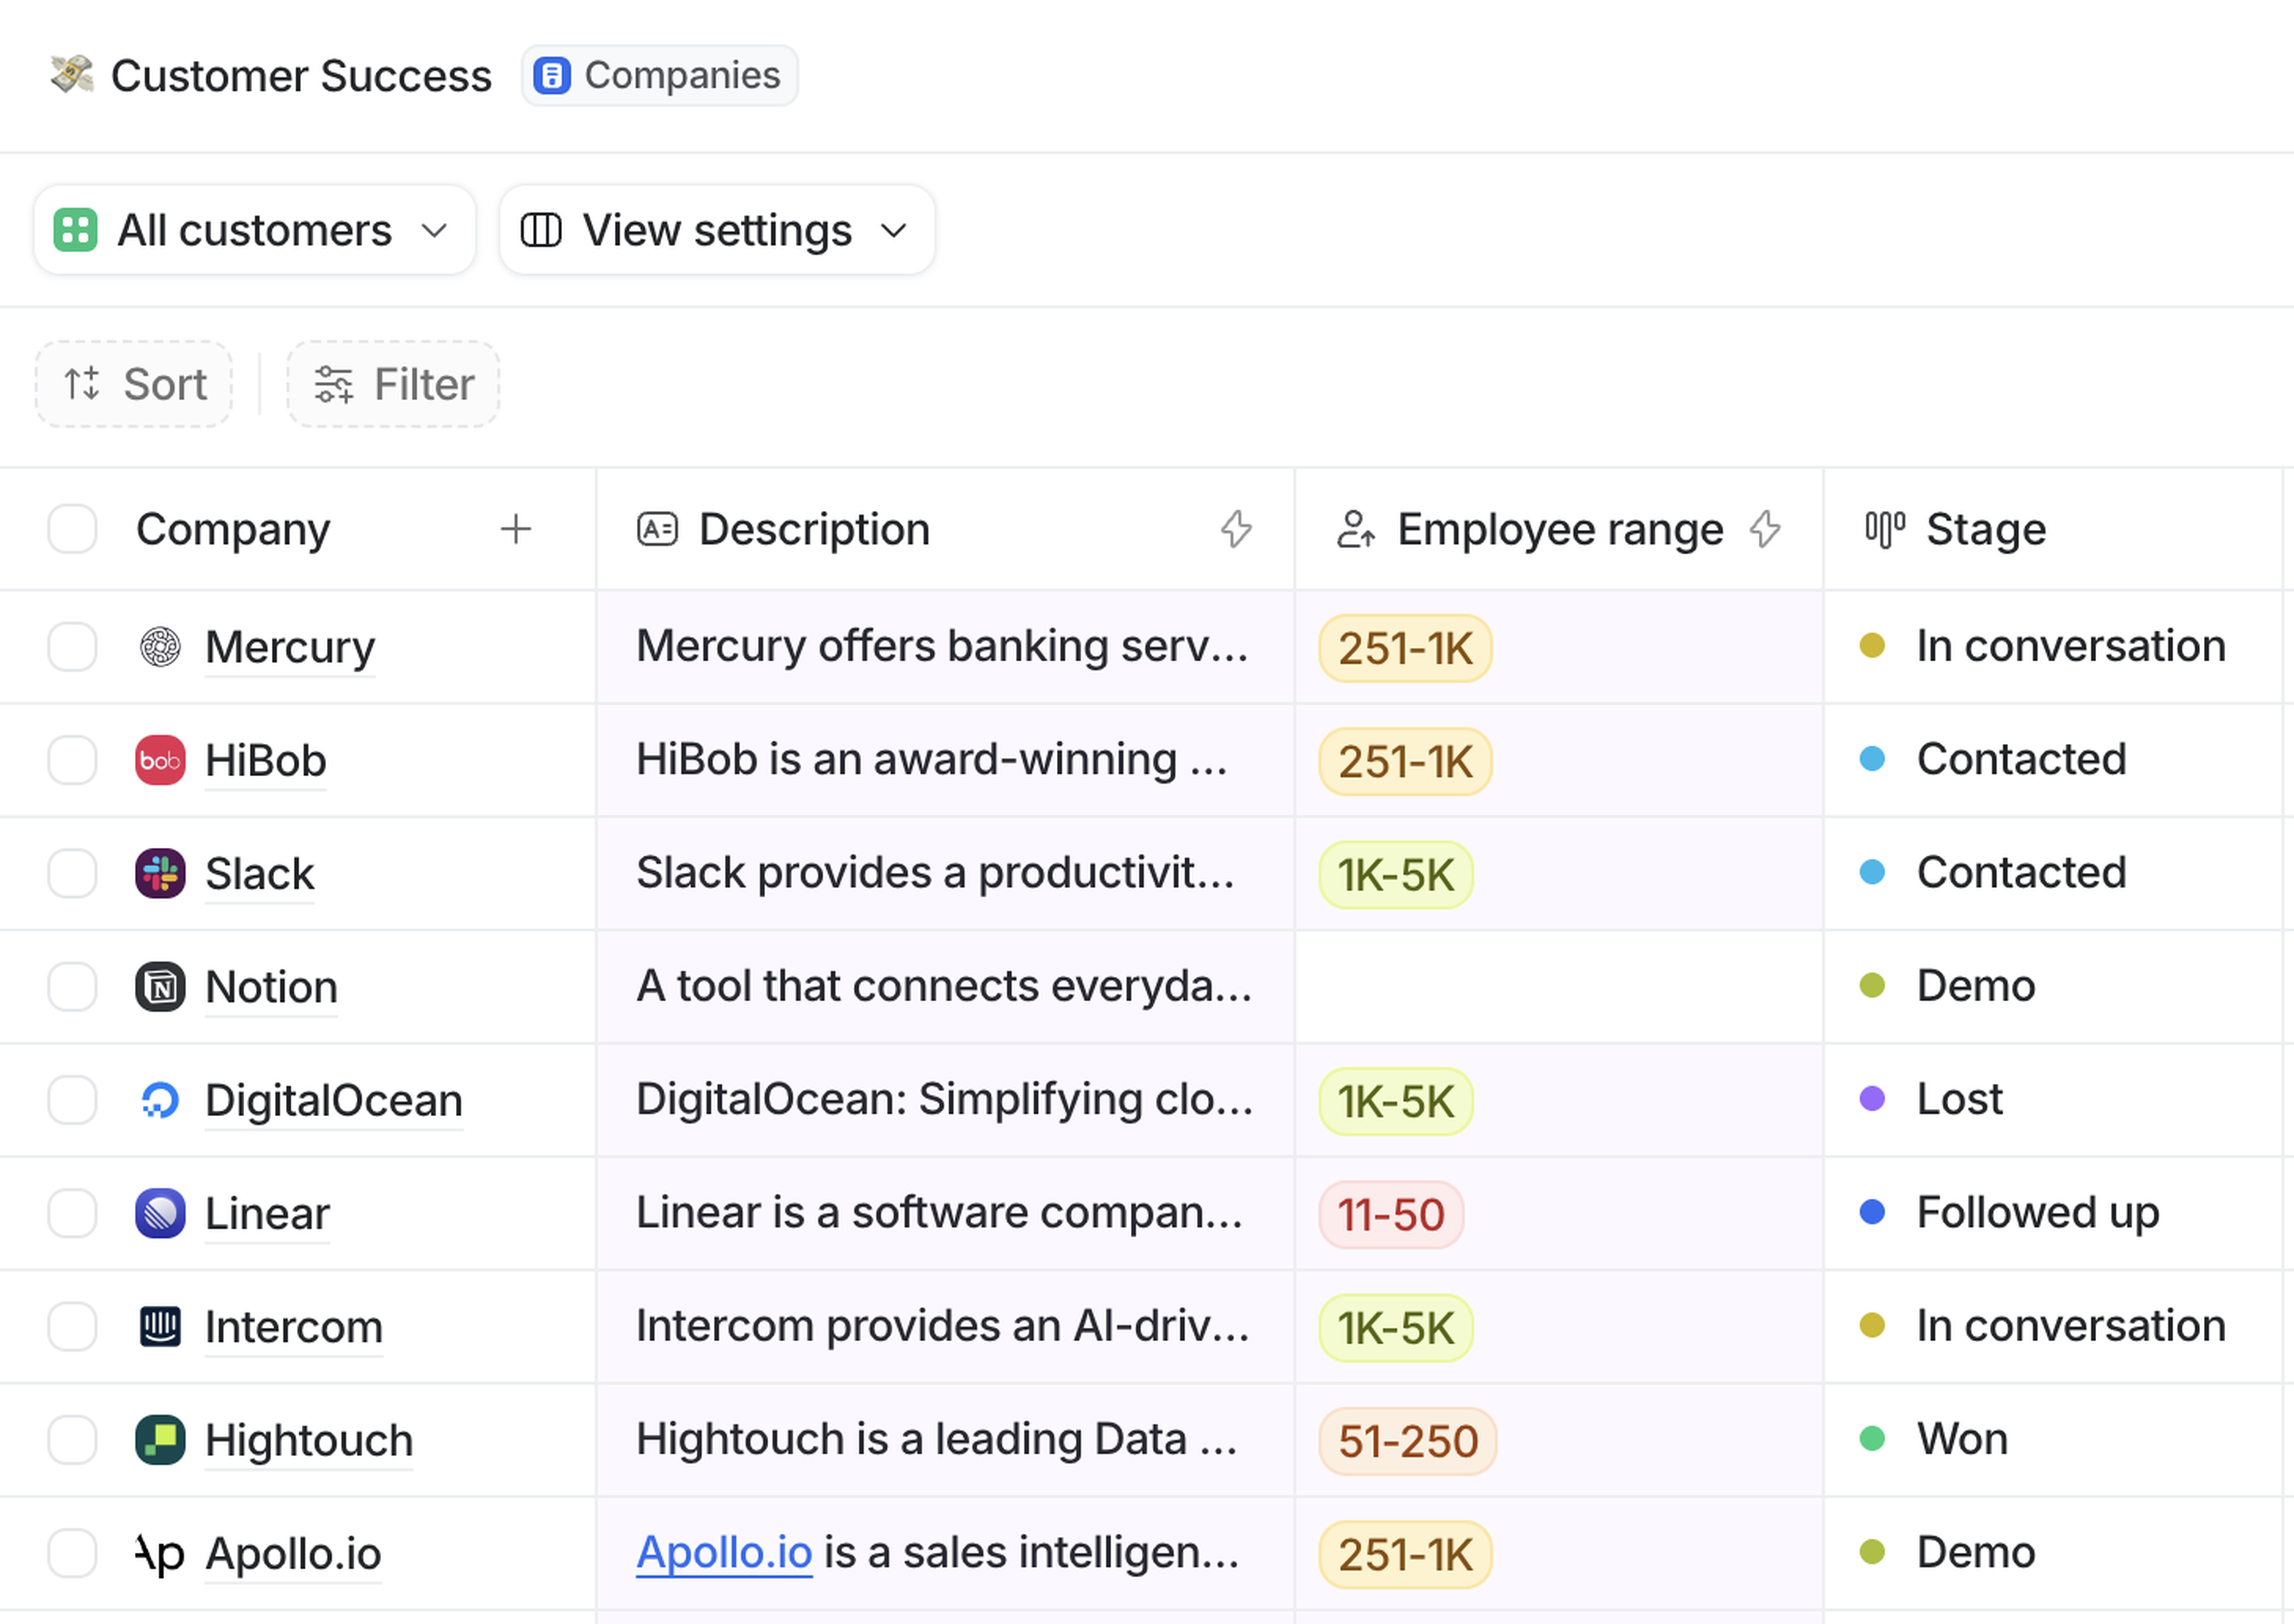Open the All customers view dropdown
Image resolution: width=2294 pixels, height=1624 pixels.
254,230
